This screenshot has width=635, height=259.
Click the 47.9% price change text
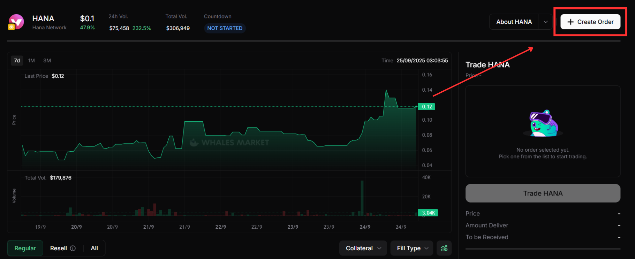pyautogui.click(x=87, y=28)
